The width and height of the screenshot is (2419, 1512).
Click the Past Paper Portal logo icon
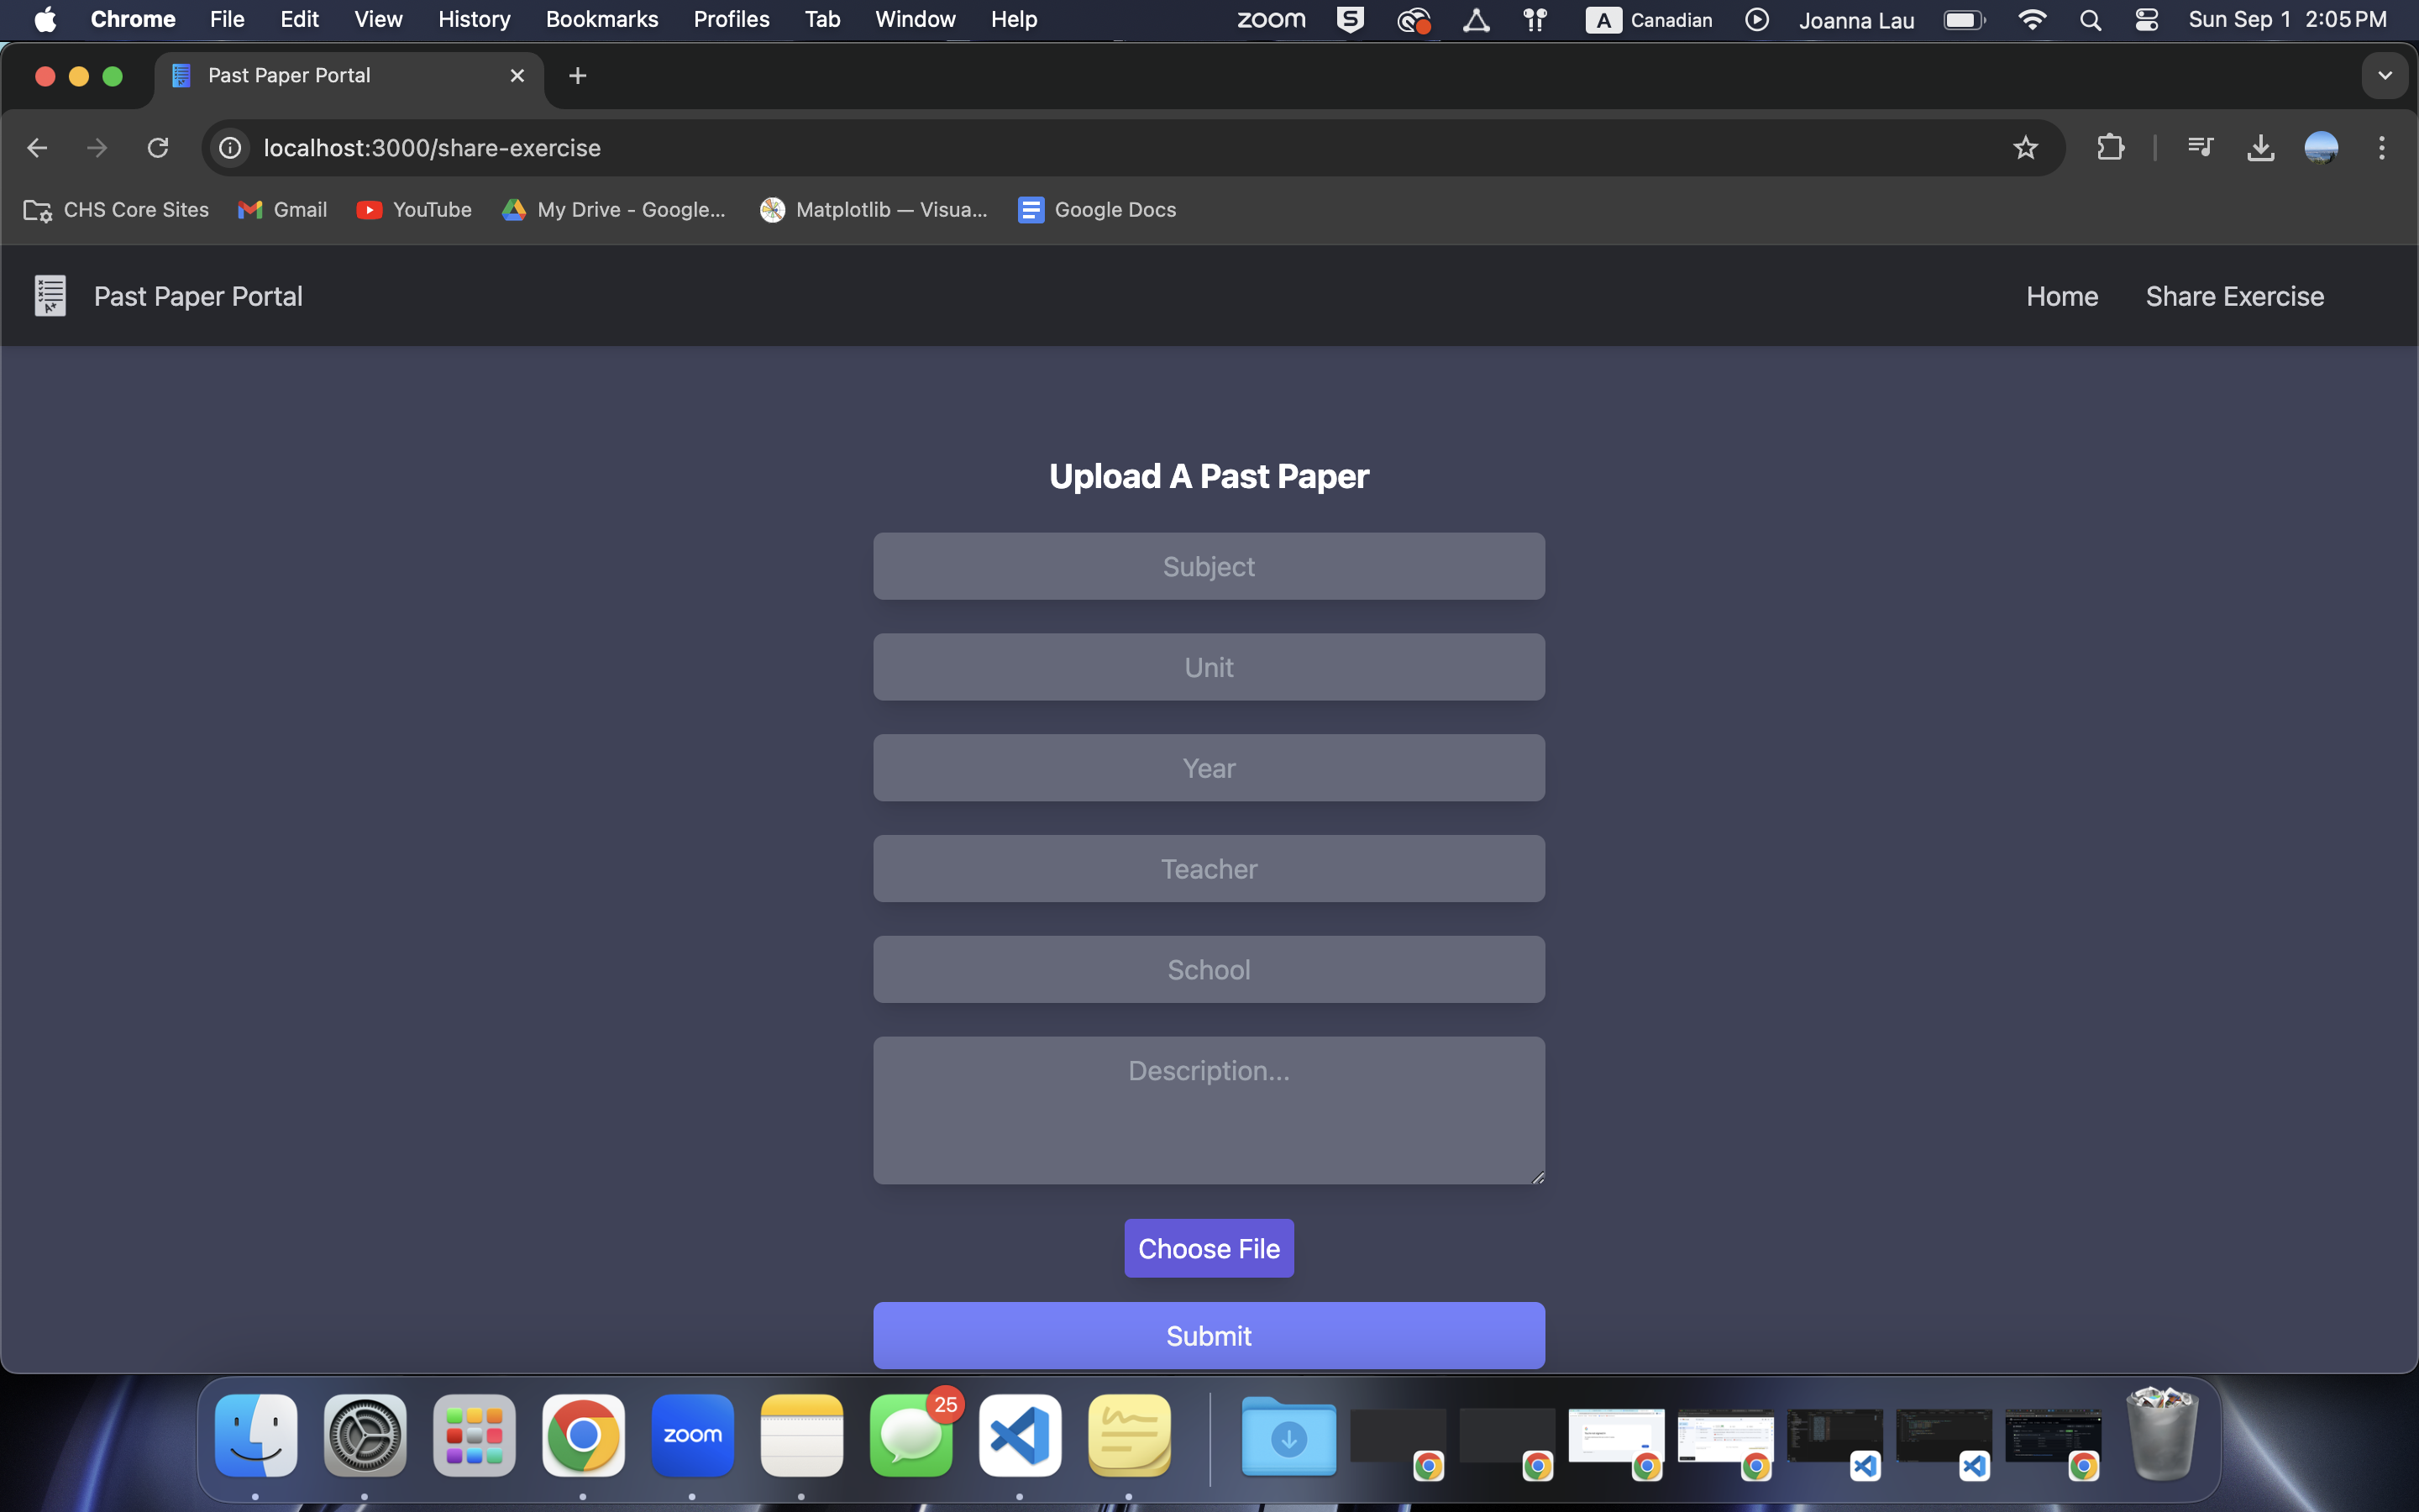coord(50,296)
